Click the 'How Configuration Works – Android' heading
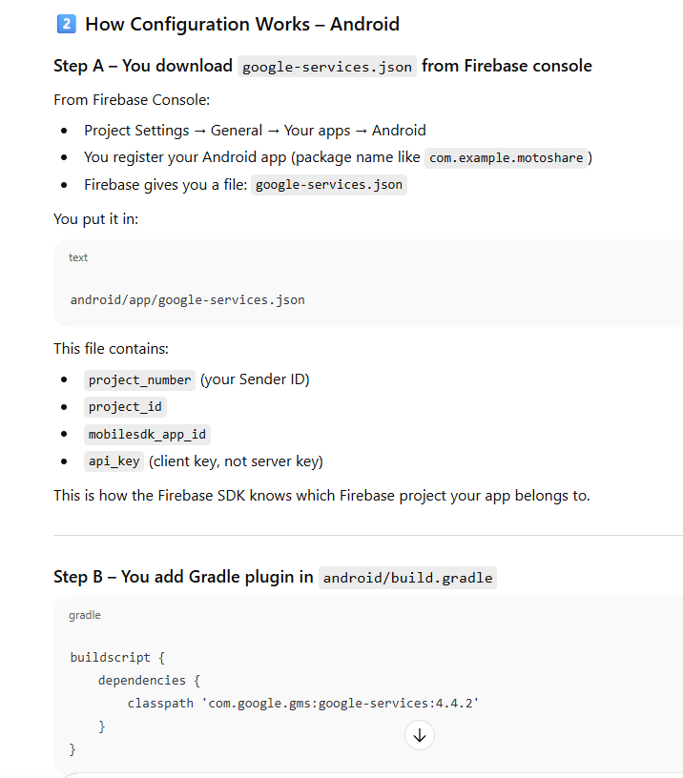 pos(242,24)
